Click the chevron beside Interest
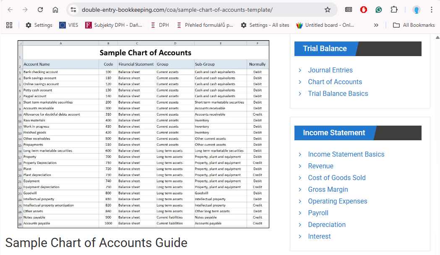440x255 pixels. (300, 237)
